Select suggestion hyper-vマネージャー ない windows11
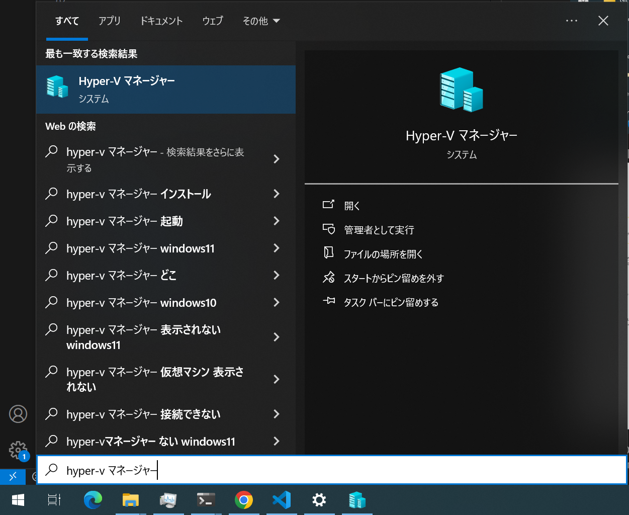The width and height of the screenshot is (629, 515). coord(151,441)
